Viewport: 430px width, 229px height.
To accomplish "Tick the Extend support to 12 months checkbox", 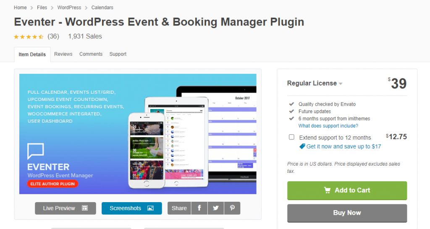I will [x=291, y=137].
